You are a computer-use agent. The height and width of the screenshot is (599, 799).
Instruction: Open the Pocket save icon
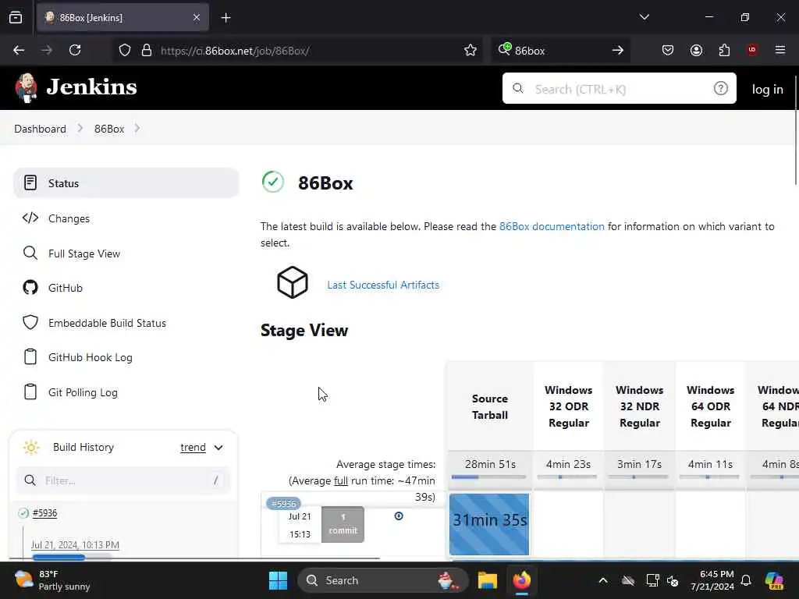point(668,50)
